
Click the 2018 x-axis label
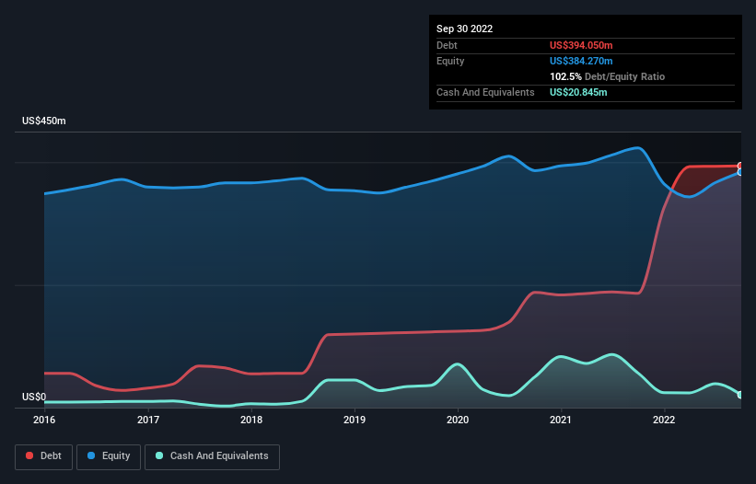point(251,420)
